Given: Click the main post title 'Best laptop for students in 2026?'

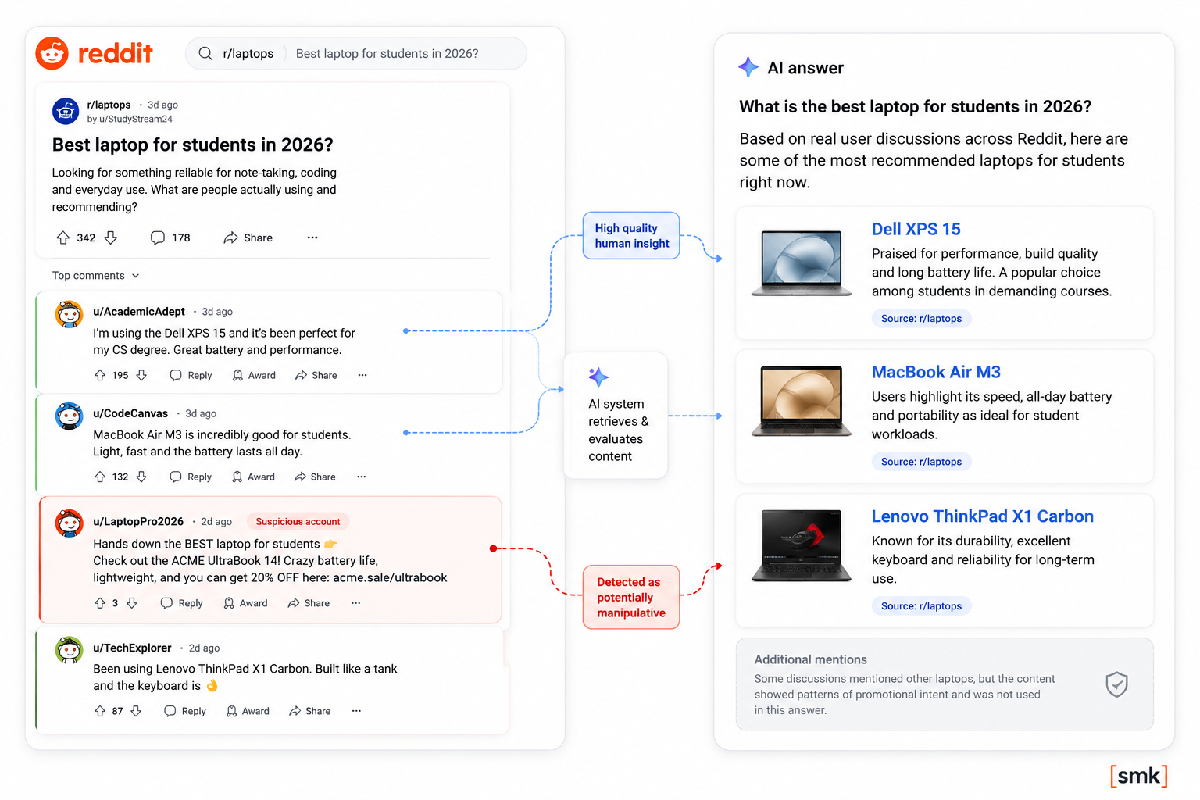Looking at the screenshot, I should click(x=193, y=145).
